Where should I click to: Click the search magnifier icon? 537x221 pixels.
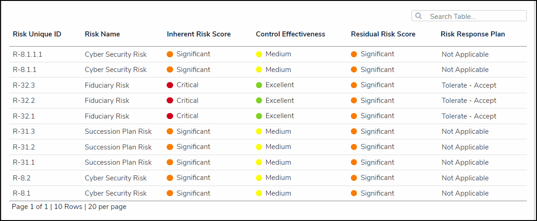(418, 16)
